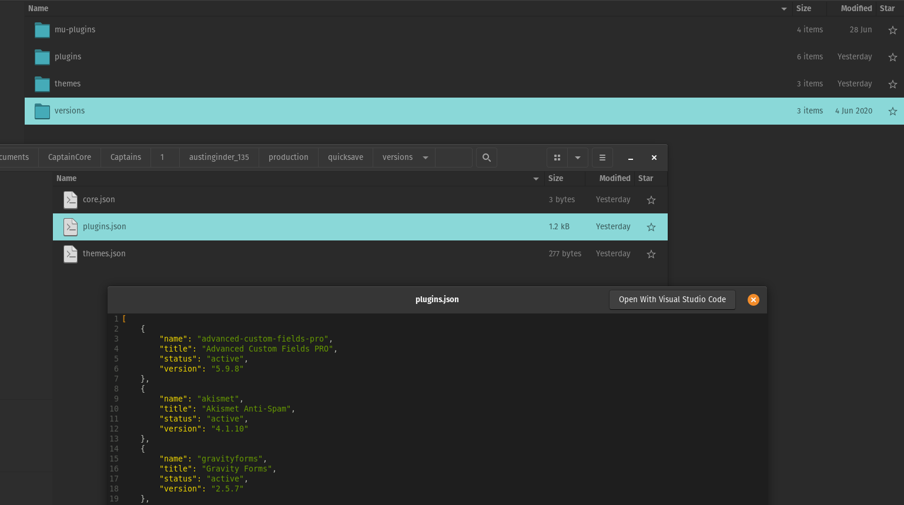Go to the CaptainCore breadcrumb
The image size is (904, 505).
pos(69,157)
